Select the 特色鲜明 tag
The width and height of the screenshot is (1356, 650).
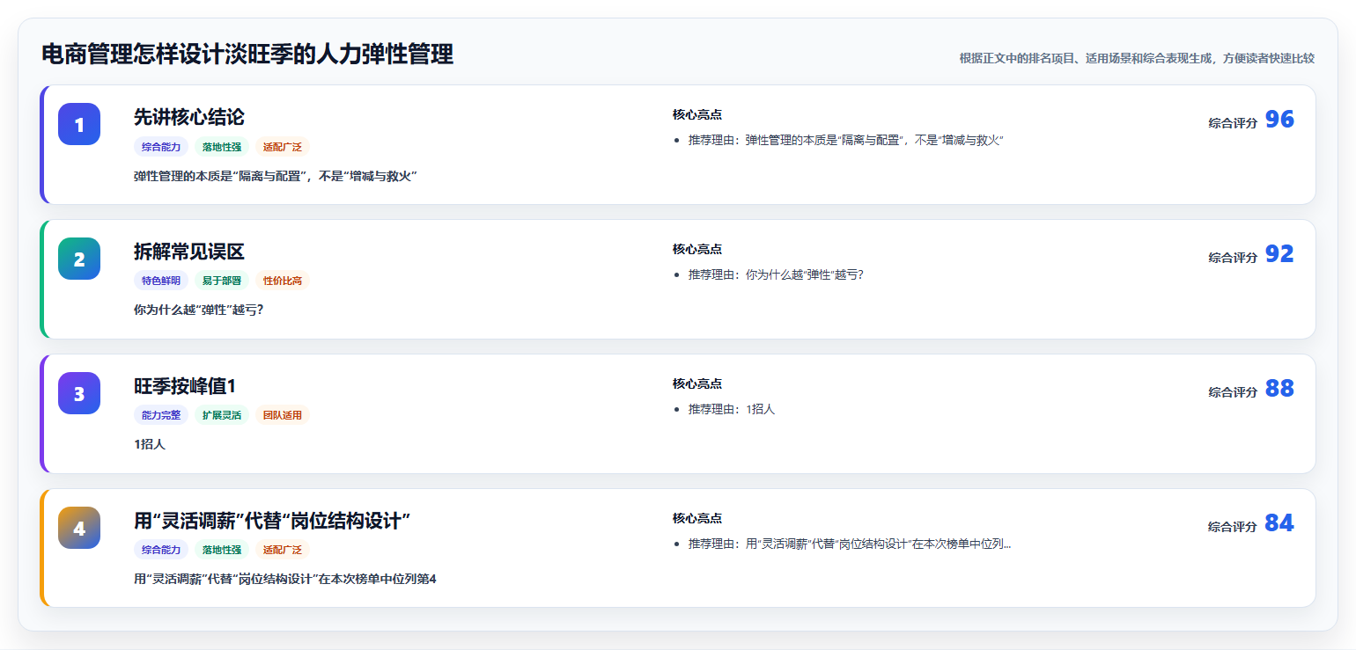161,281
